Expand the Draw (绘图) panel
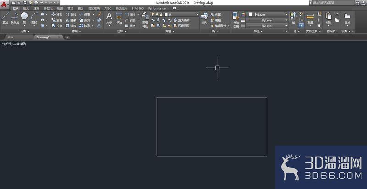367x189 pixels. (25, 31)
